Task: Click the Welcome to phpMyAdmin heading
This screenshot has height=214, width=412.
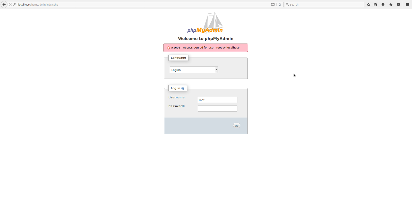Action: click(206, 39)
